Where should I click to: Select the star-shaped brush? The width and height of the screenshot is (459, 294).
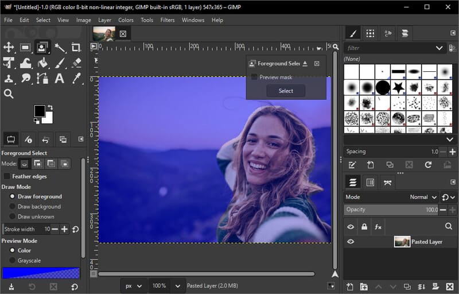(398, 87)
